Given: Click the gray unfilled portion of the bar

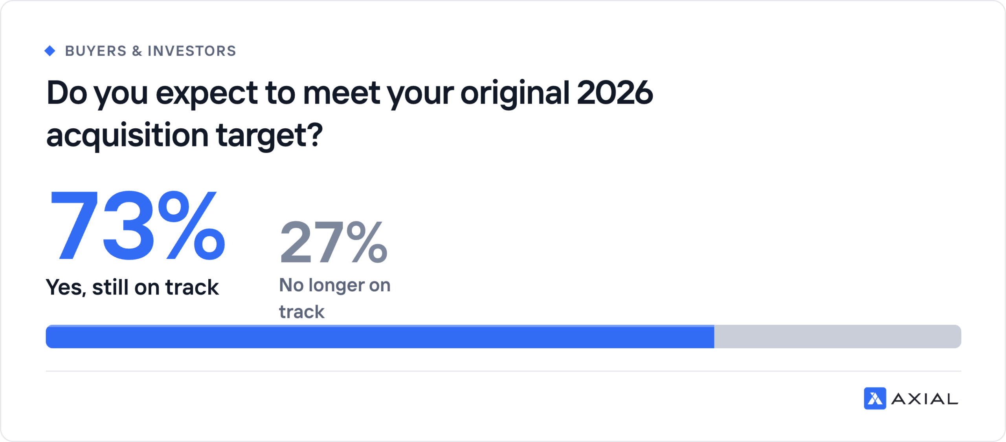Looking at the screenshot, I should (838, 336).
